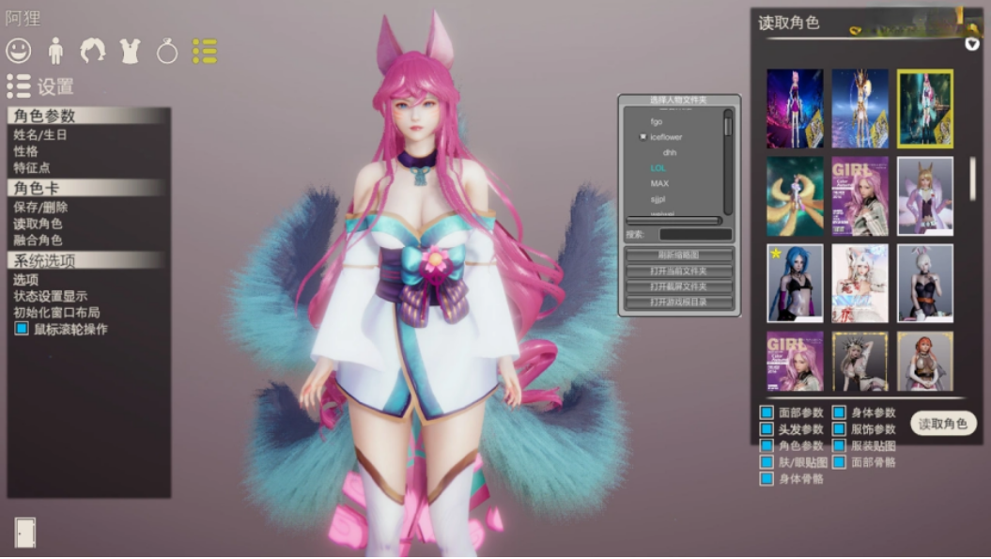Uncheck the 面部参数 checkbox
Viewport: 991px width, 559px height.
point(766,412)
